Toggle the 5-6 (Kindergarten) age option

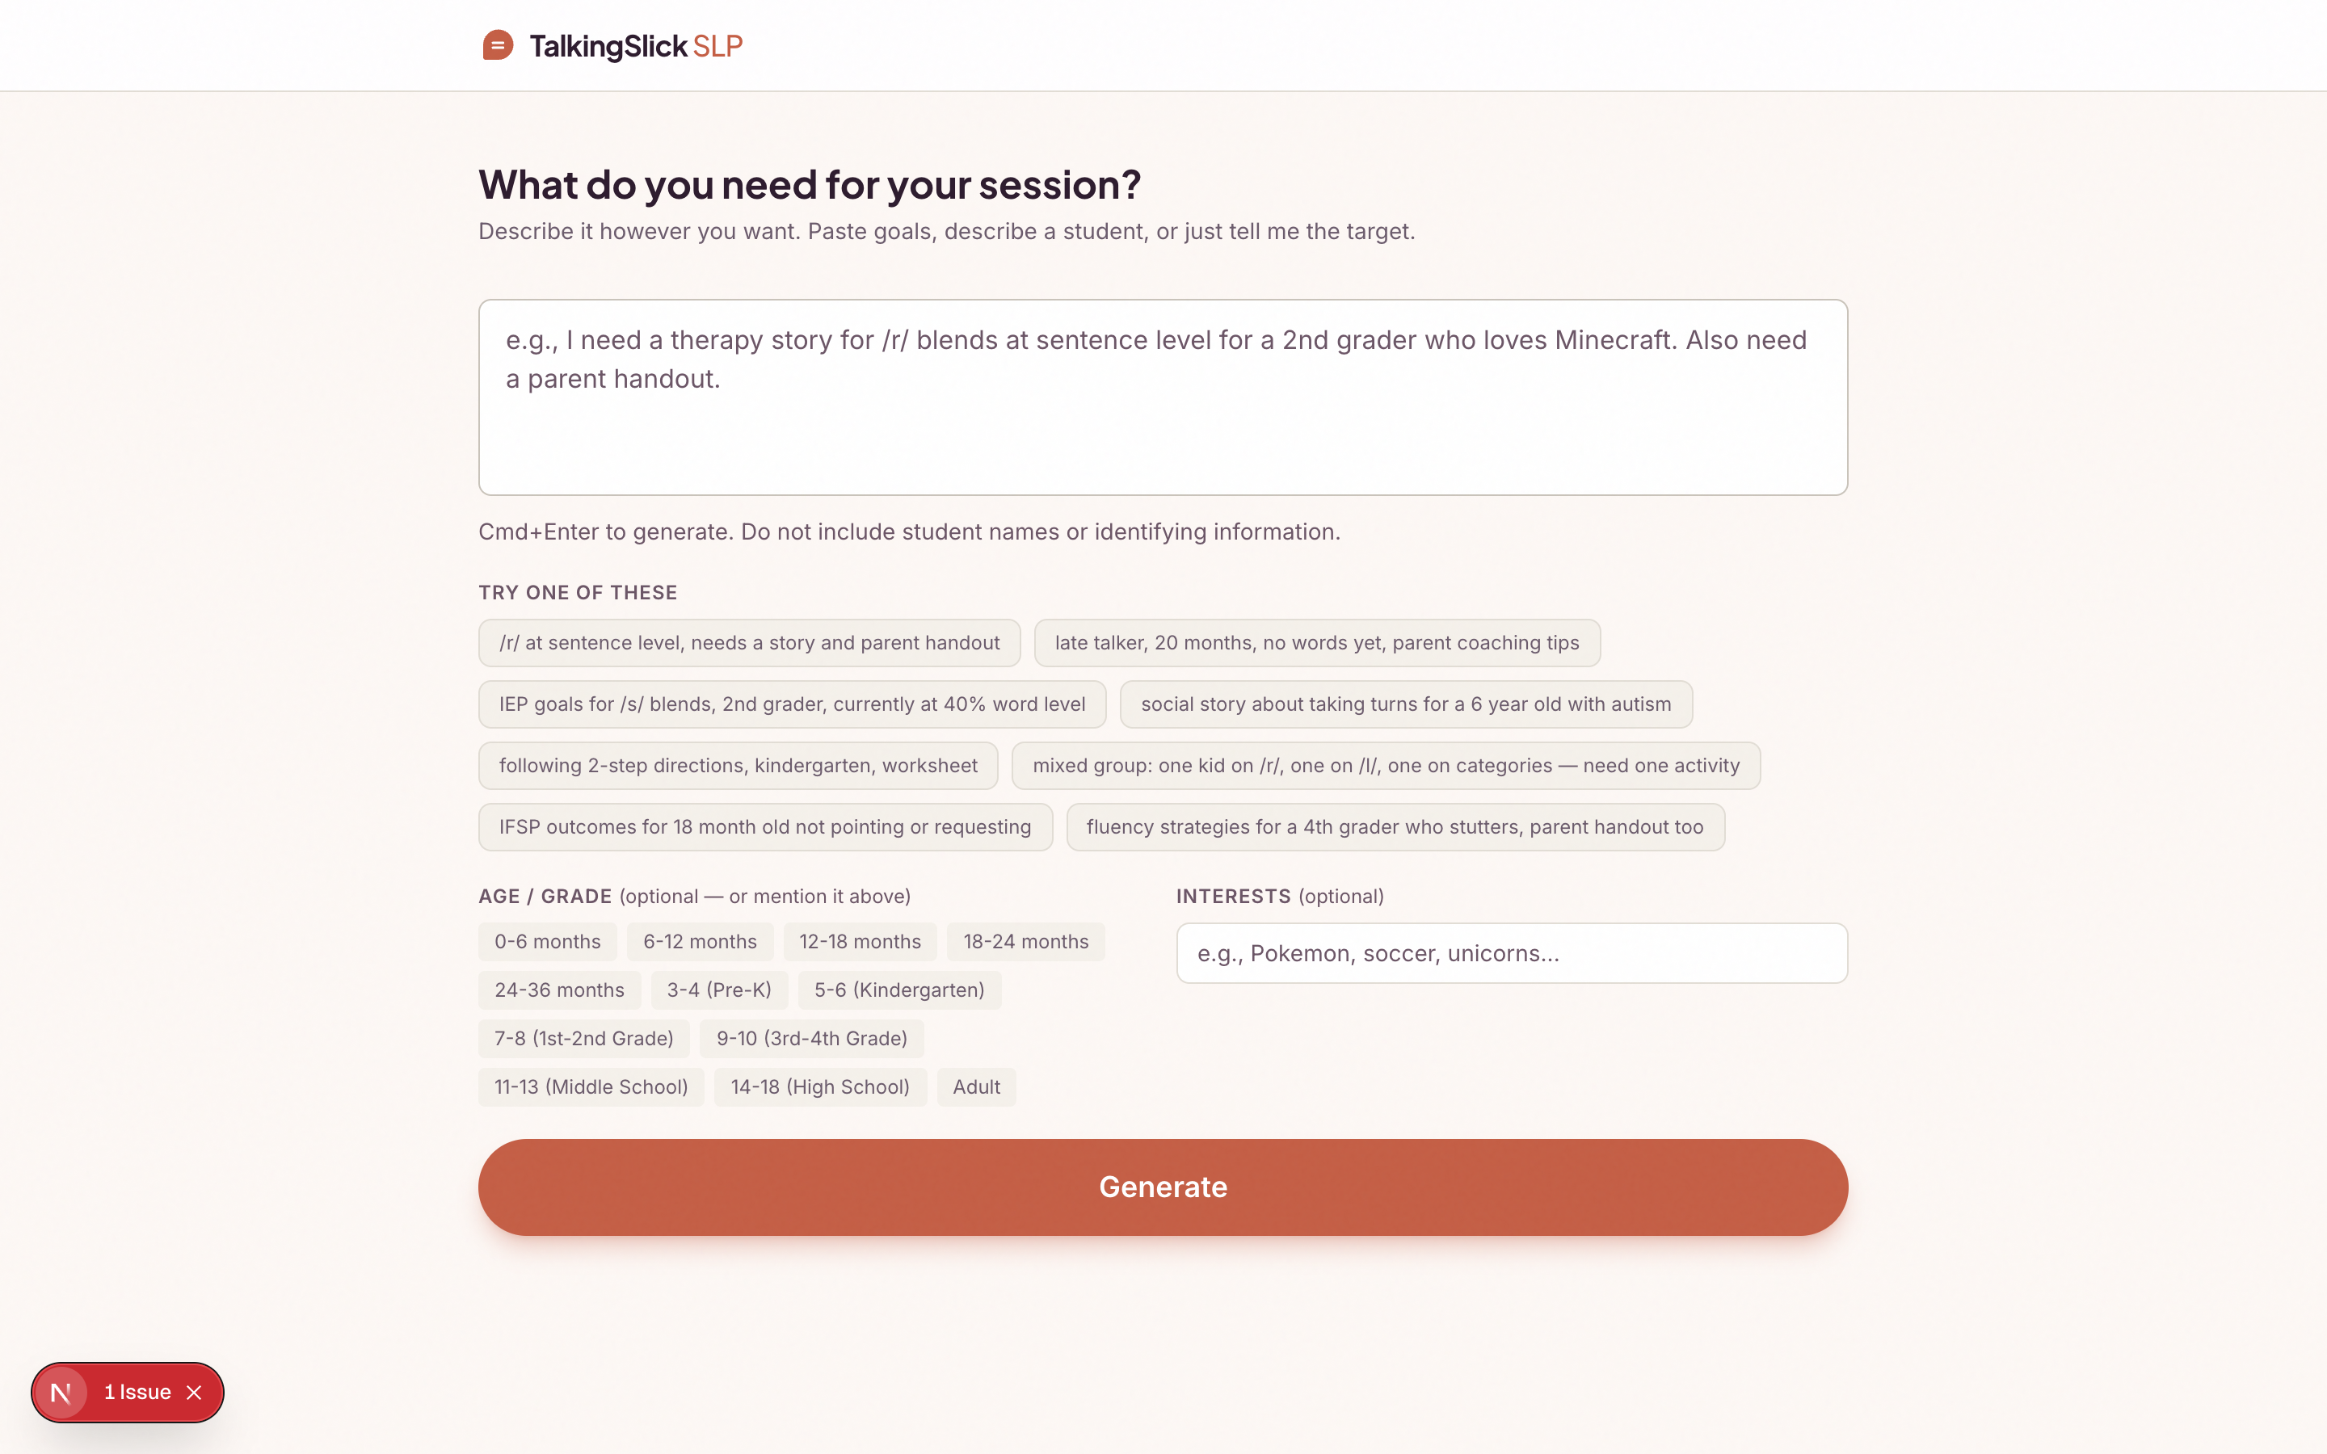[x=899, y=990]
